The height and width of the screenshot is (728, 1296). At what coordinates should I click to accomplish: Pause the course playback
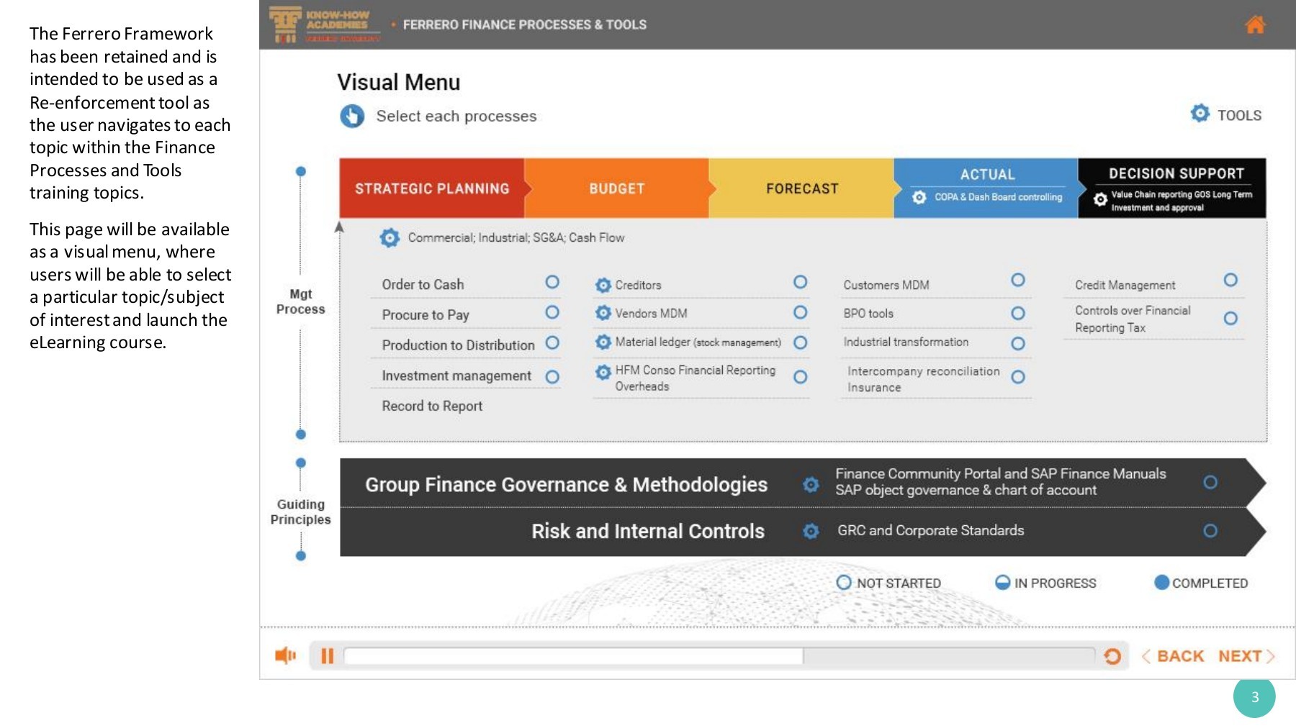click(x=327, y=656)
